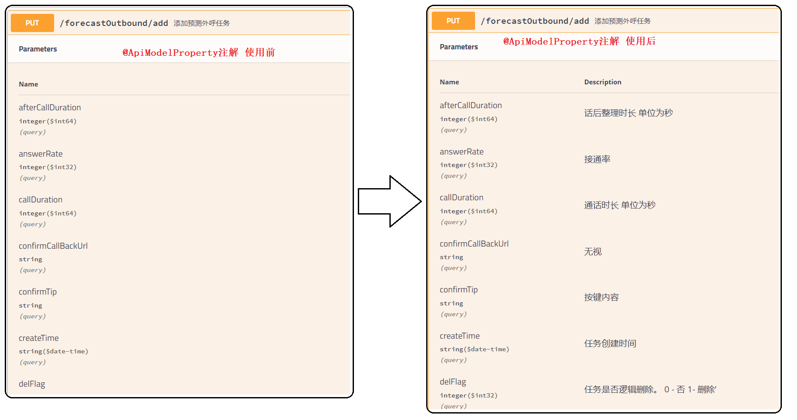Screen dimensions: 797x420
Task: Expand the afterCallDuration parameter details
Action: pyautogui.click(x=49, y=107)
